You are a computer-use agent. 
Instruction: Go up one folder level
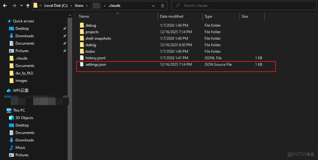(x=28, y=6)
